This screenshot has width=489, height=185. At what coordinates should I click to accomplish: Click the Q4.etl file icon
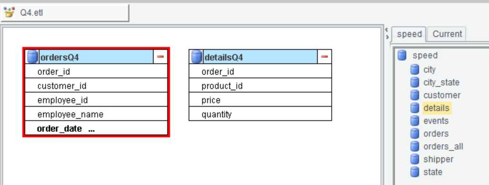[9, 12]
